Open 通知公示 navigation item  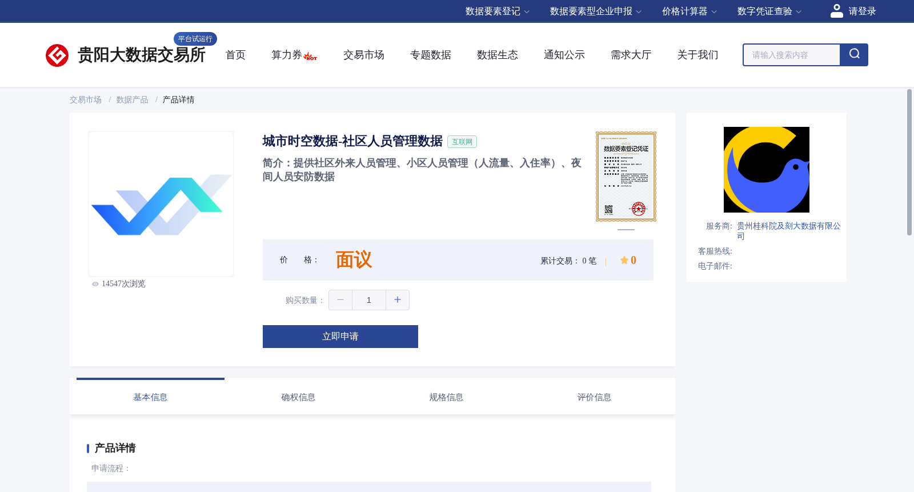pos(564,55)
